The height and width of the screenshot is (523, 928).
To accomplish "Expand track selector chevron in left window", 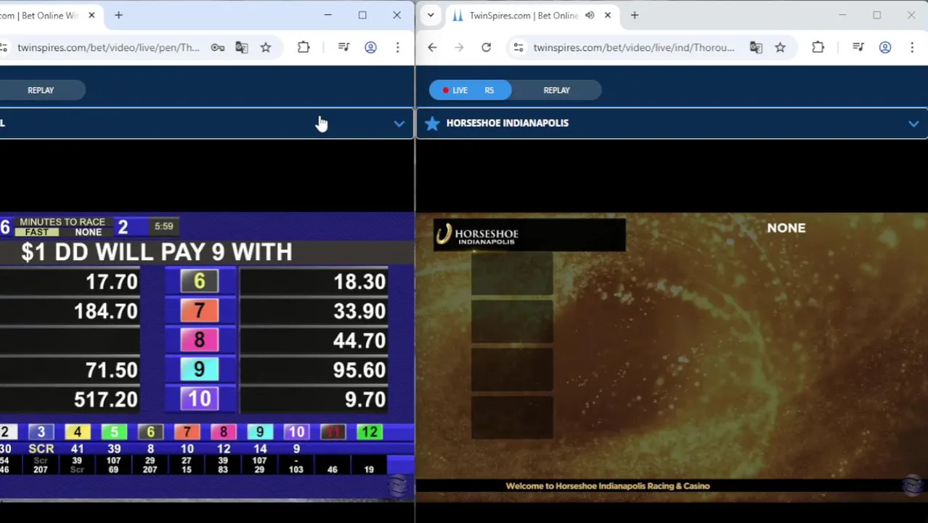I will 399,123.
